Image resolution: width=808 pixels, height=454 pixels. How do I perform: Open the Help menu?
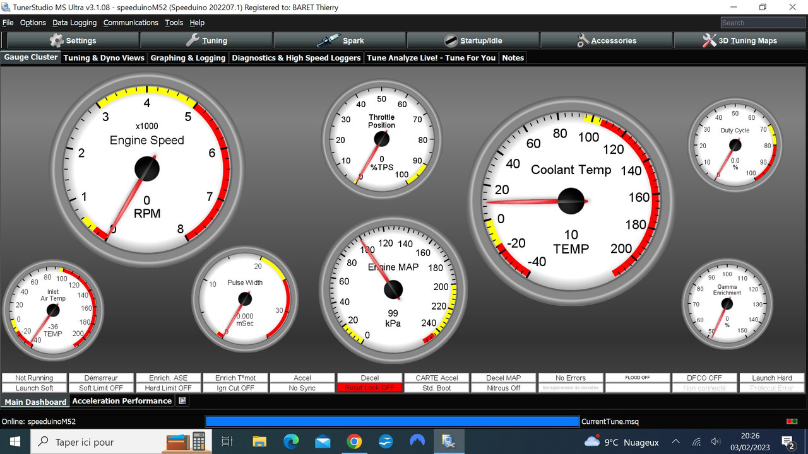197,23
